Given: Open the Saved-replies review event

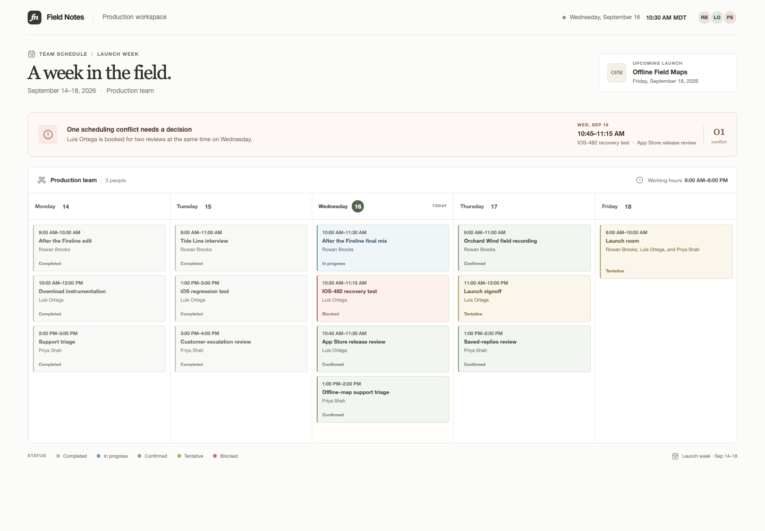Looking at the screenshot, I should pos(524,349).
